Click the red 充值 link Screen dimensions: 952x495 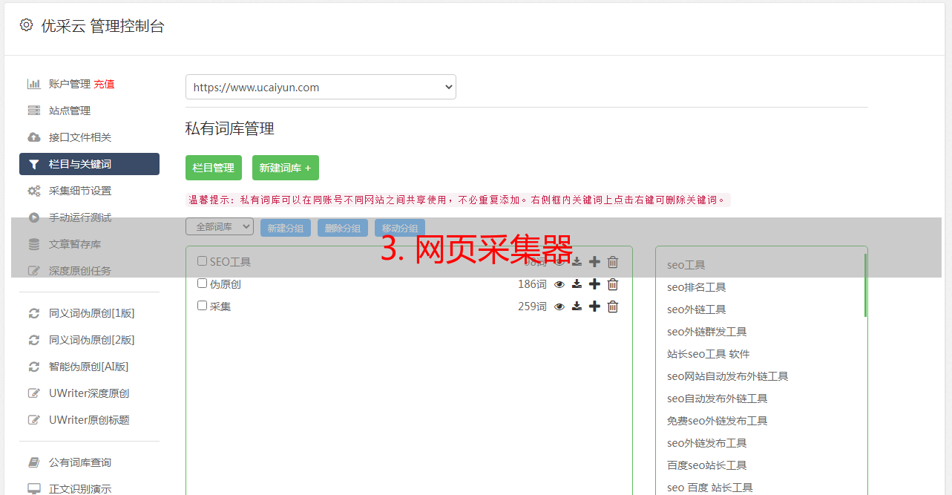point(104,84)
